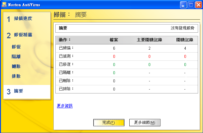Open the 更多資訊 link

65,106
